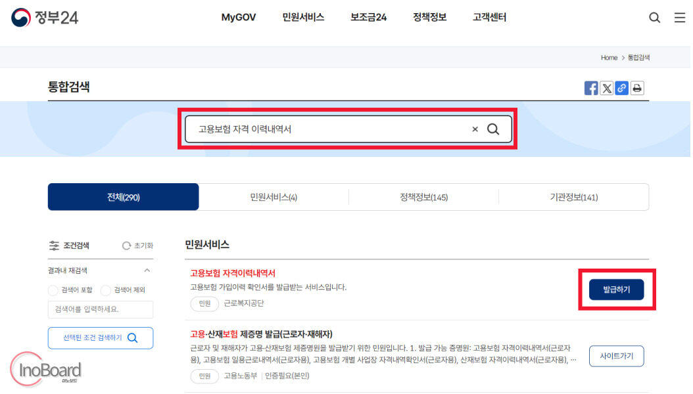Viewport: 693px width, 394px height.
Task: Open 고객센터 menu
Action: tap(489, 18)
